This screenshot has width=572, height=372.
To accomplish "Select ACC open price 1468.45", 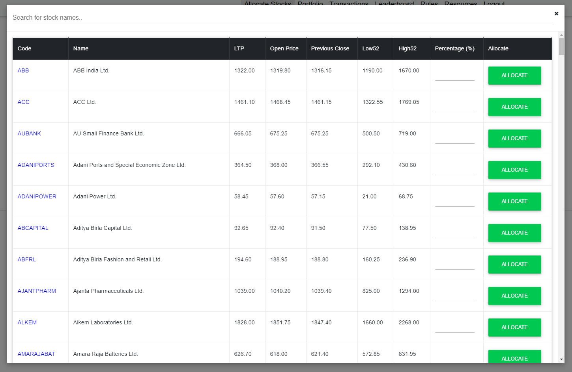I will point(280,102).
